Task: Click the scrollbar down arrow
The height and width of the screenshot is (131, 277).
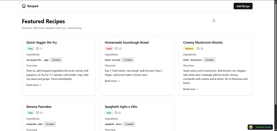Action: (x=275, y=130)
